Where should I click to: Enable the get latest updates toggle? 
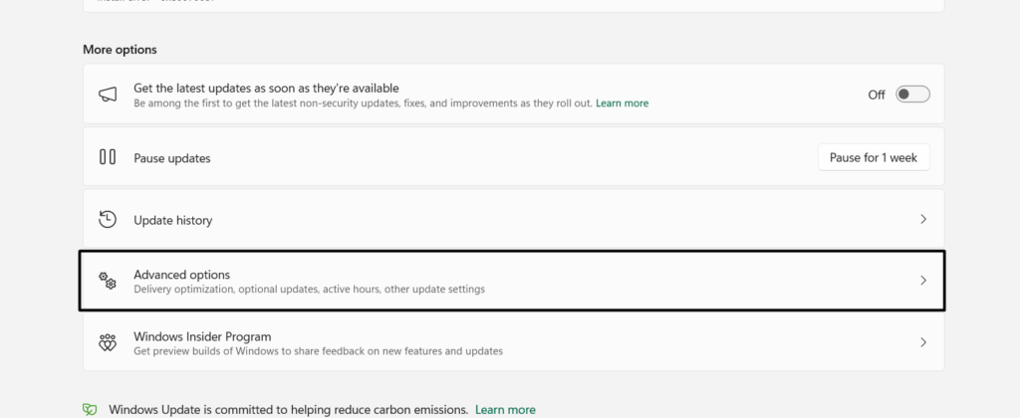tap(912, 95)
